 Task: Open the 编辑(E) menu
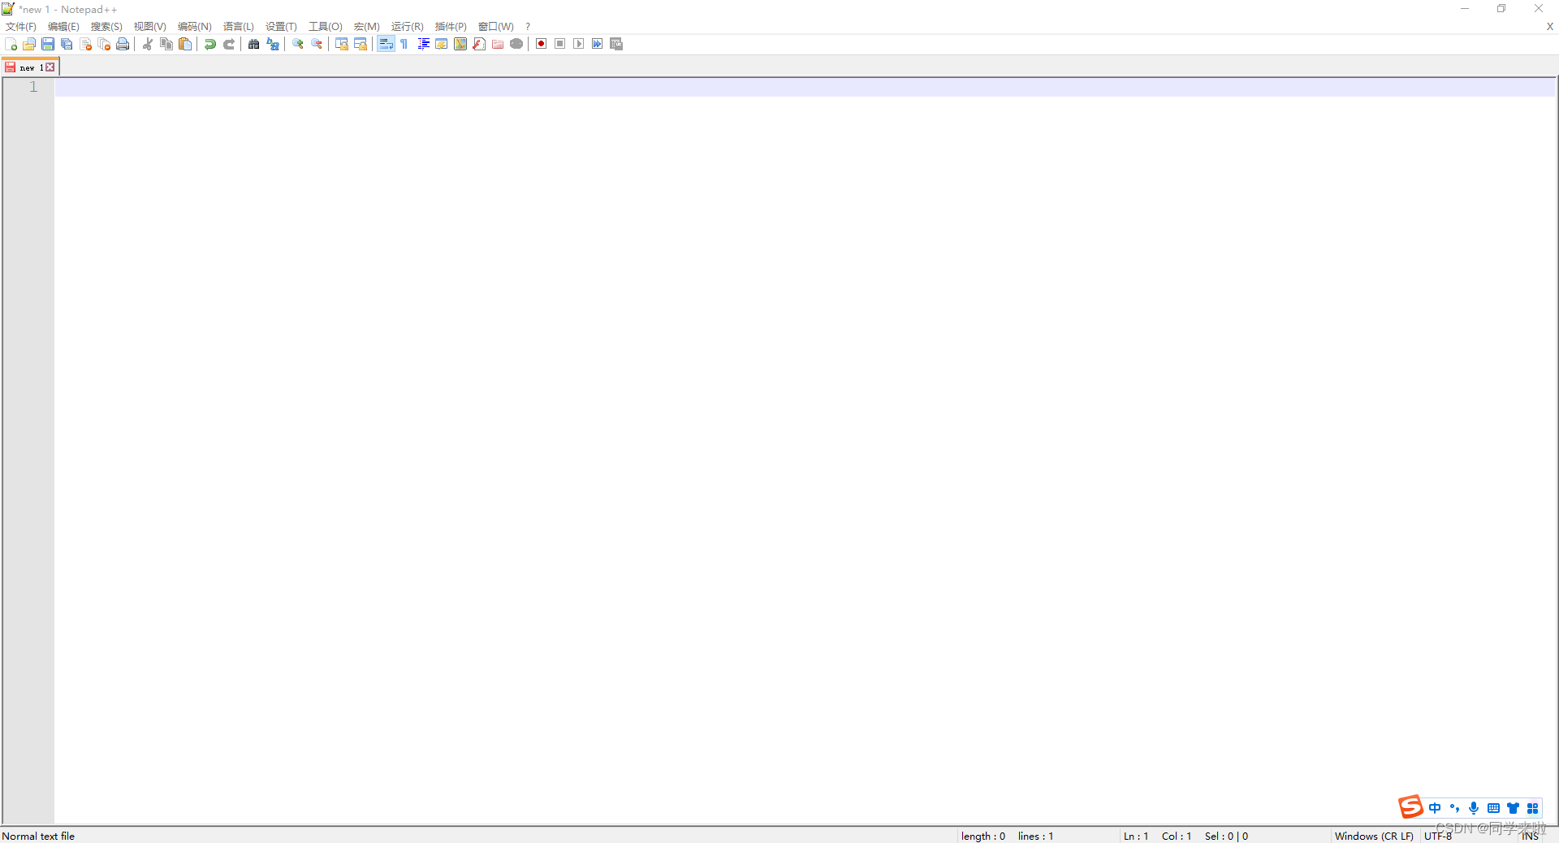coord(63,27)
